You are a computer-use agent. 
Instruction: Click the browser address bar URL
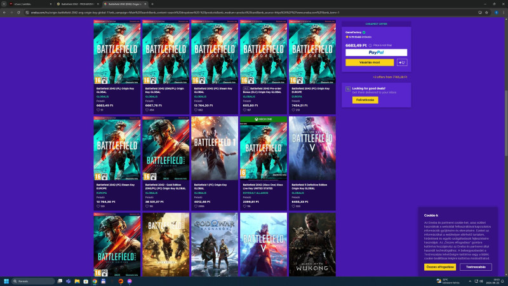coord(185,13)
